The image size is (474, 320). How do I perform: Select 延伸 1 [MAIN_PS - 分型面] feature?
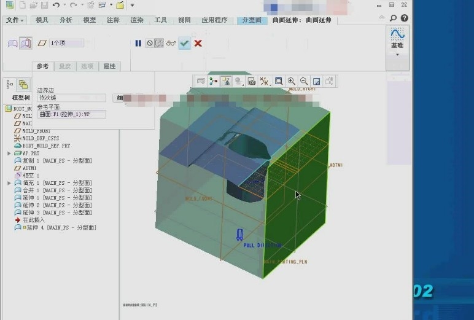coord(53,198)
